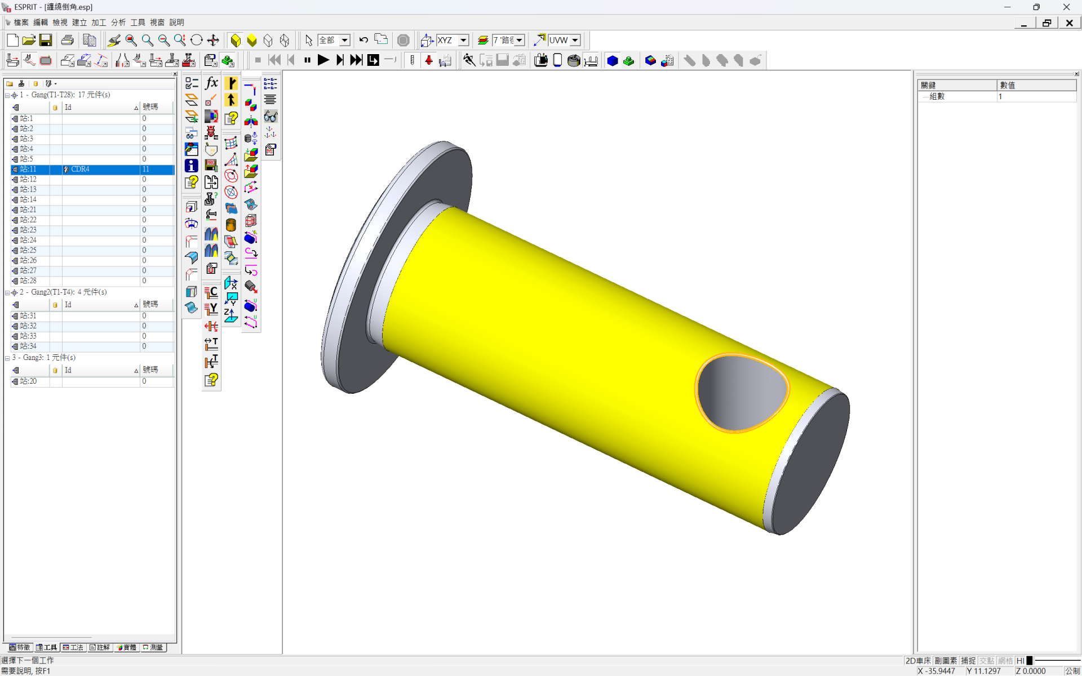Click the blue information icon
The image size is (1082, 676).
(192, 166)
